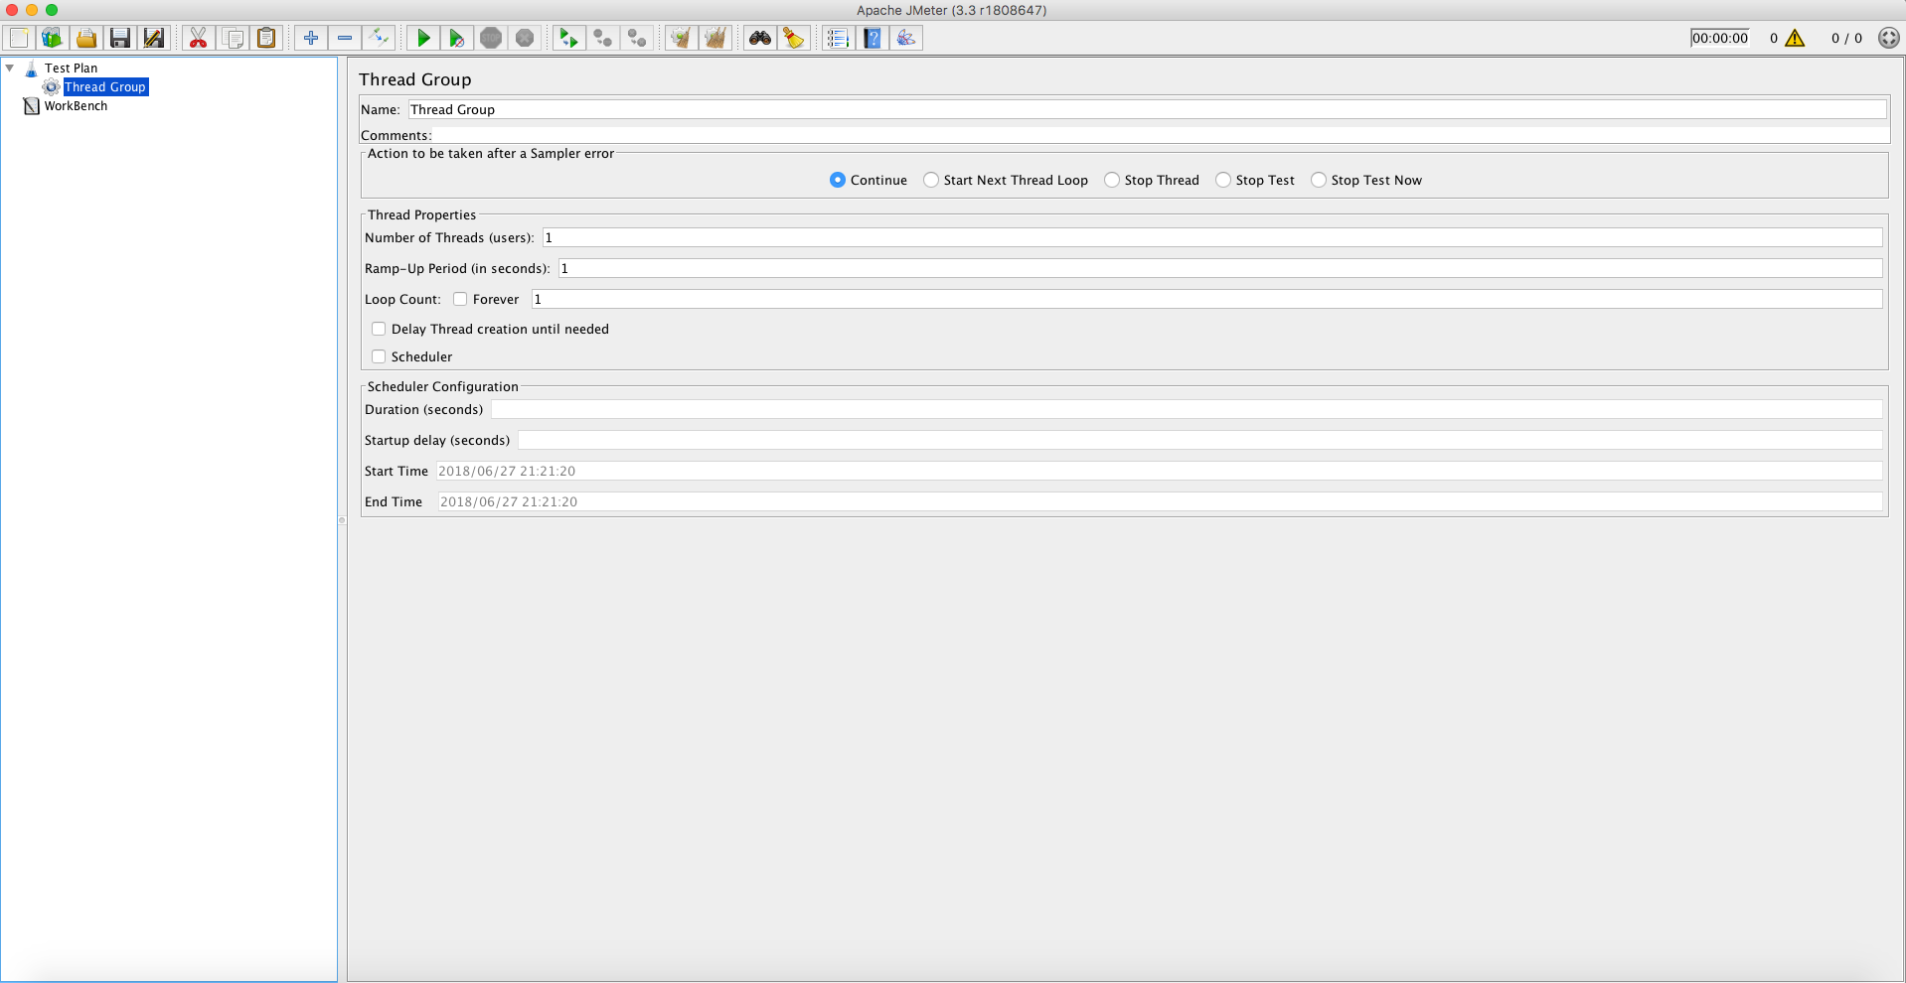Select WorkBench in the tree
The height and width of the screenshot is (983, 1906).
click(76, 106)
